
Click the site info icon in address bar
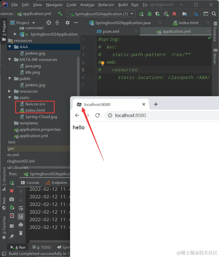[x=110, y=115]
